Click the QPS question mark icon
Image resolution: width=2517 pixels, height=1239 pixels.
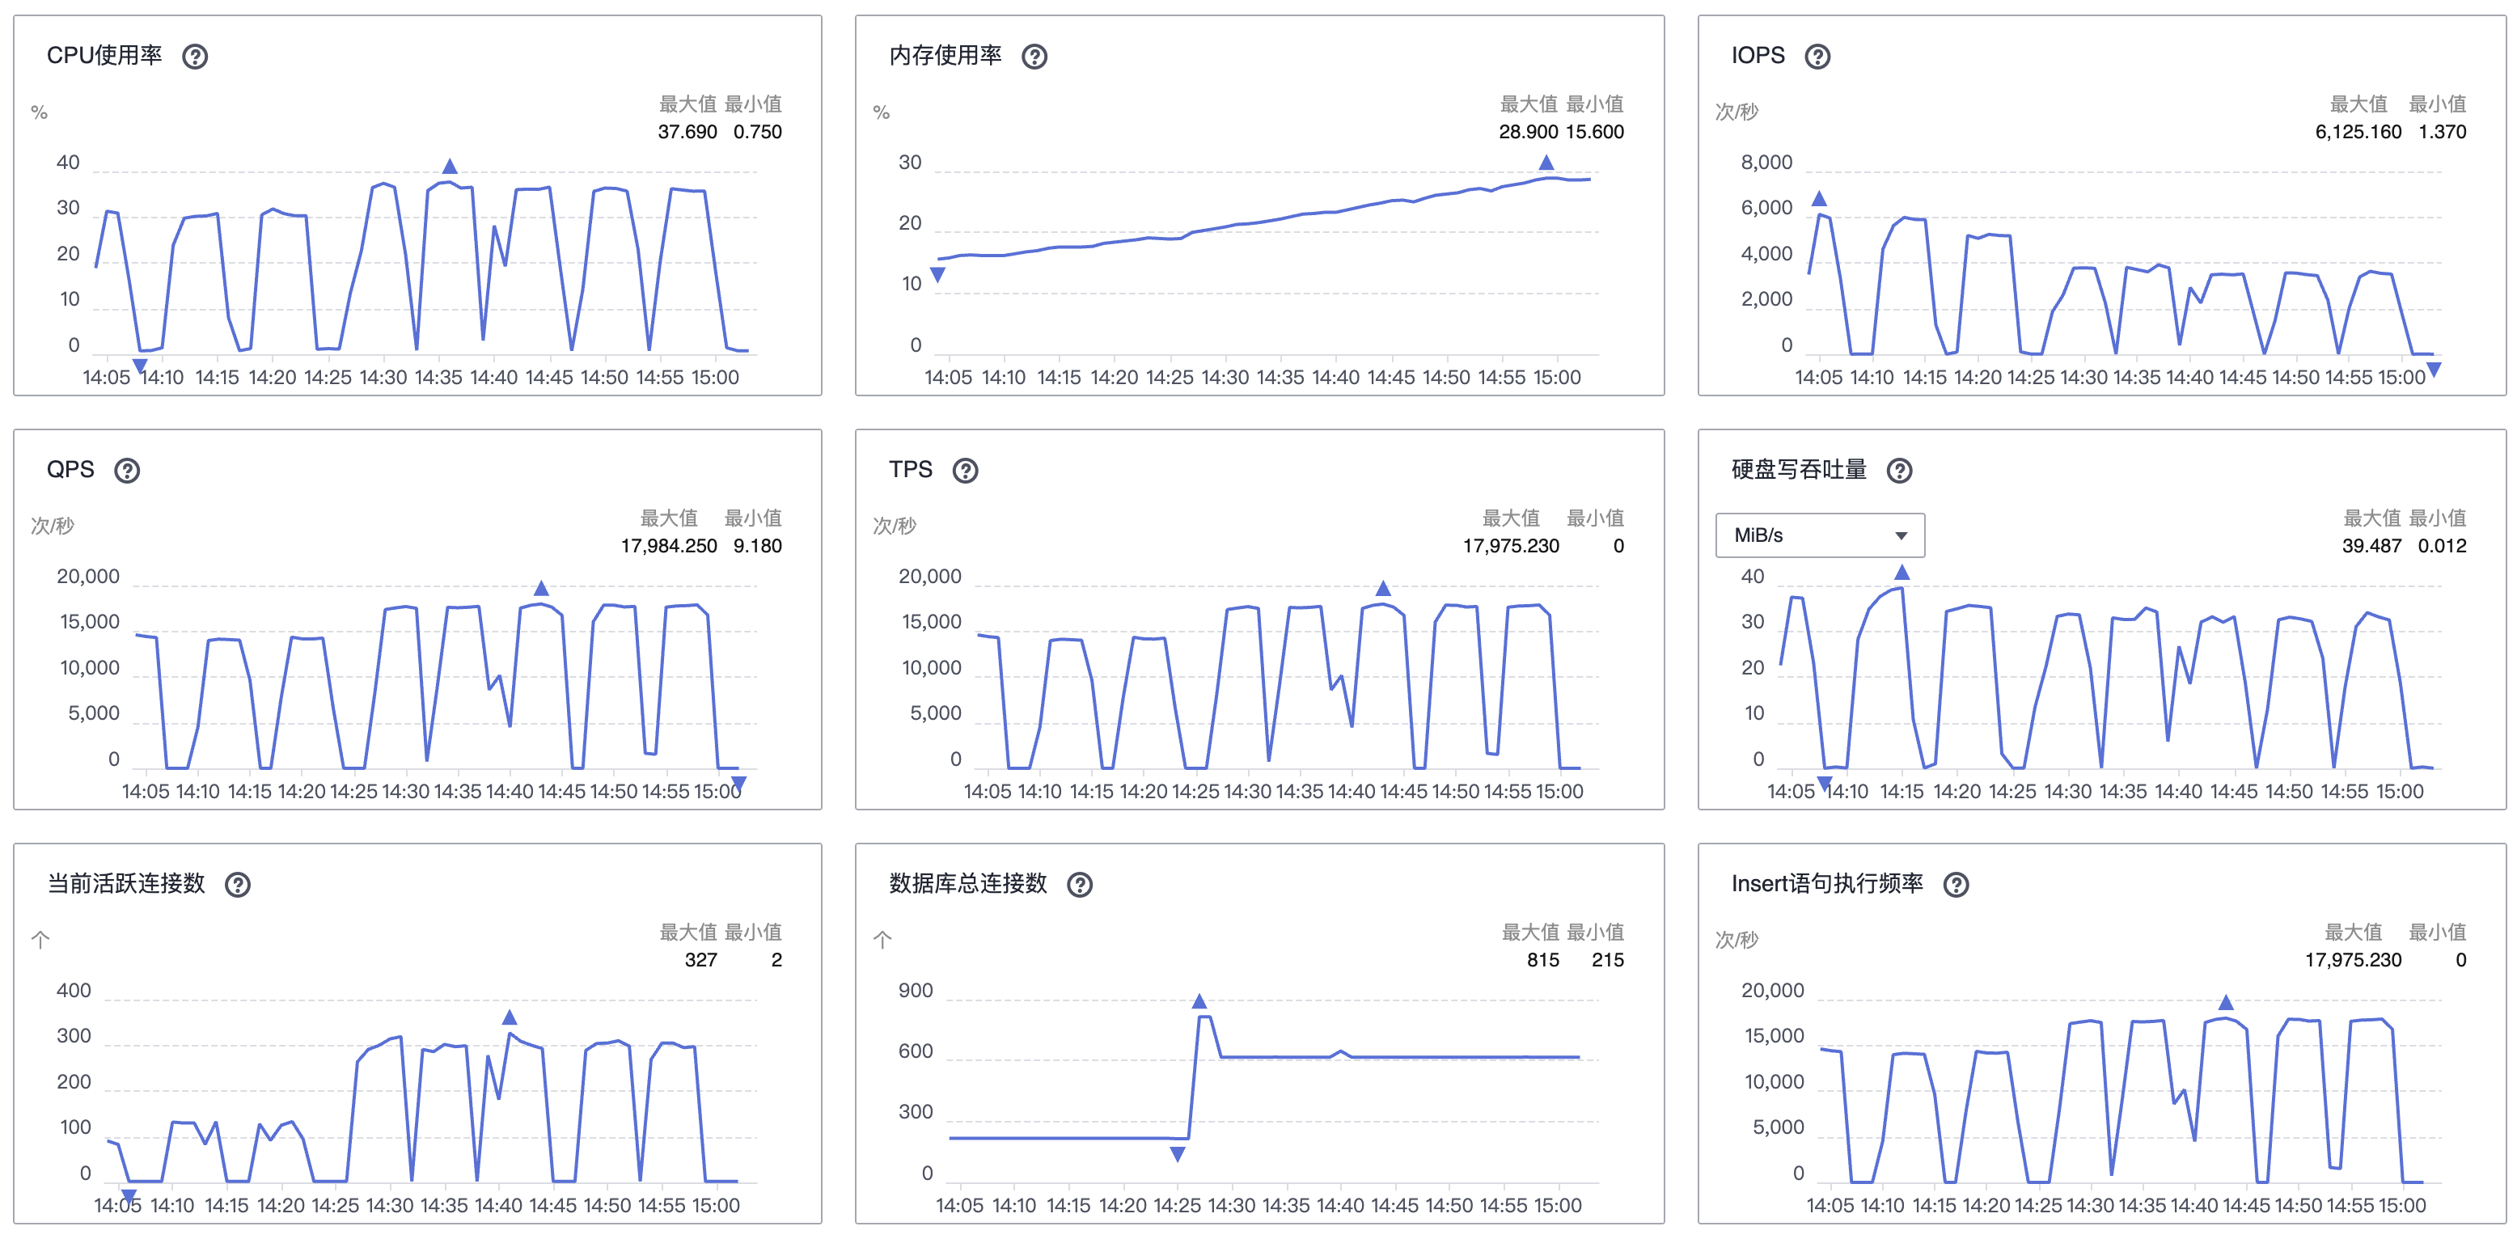click(127, 471)
